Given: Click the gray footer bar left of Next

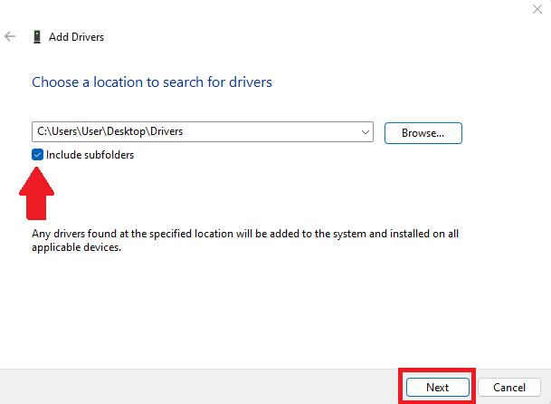Looking at the screenshot, I should (x=198, y=387).
